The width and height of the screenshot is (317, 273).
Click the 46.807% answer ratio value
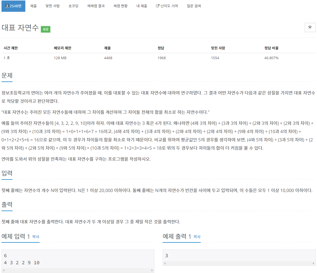pos(271,58)
